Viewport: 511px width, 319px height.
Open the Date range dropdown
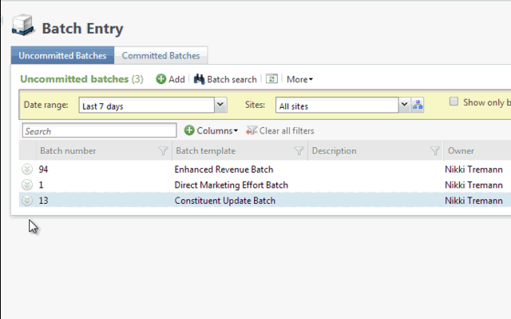220,105
